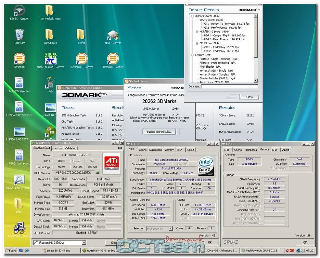Select the Pixel Shader N/A row
Screen dimensions: 320x258
click(x=210, y=67)
